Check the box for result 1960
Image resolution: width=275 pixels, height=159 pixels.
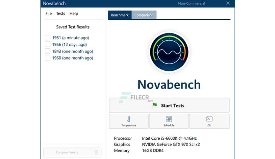47,57
